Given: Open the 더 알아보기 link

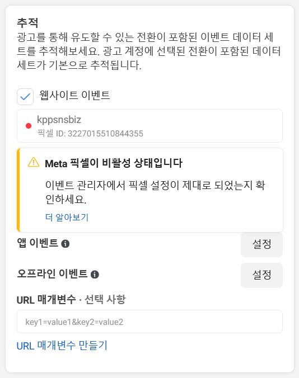Looking at the screenshot, I should click(67, 218).
